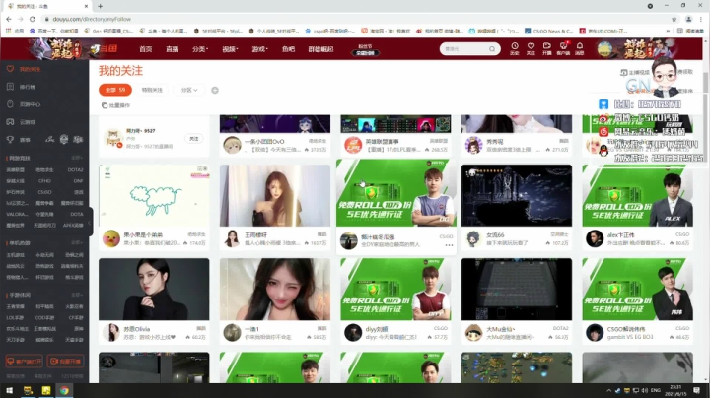Open DOTA2 category link in sidebar
The height and width of the screenshot is (398, 710).
coord(76,170)
